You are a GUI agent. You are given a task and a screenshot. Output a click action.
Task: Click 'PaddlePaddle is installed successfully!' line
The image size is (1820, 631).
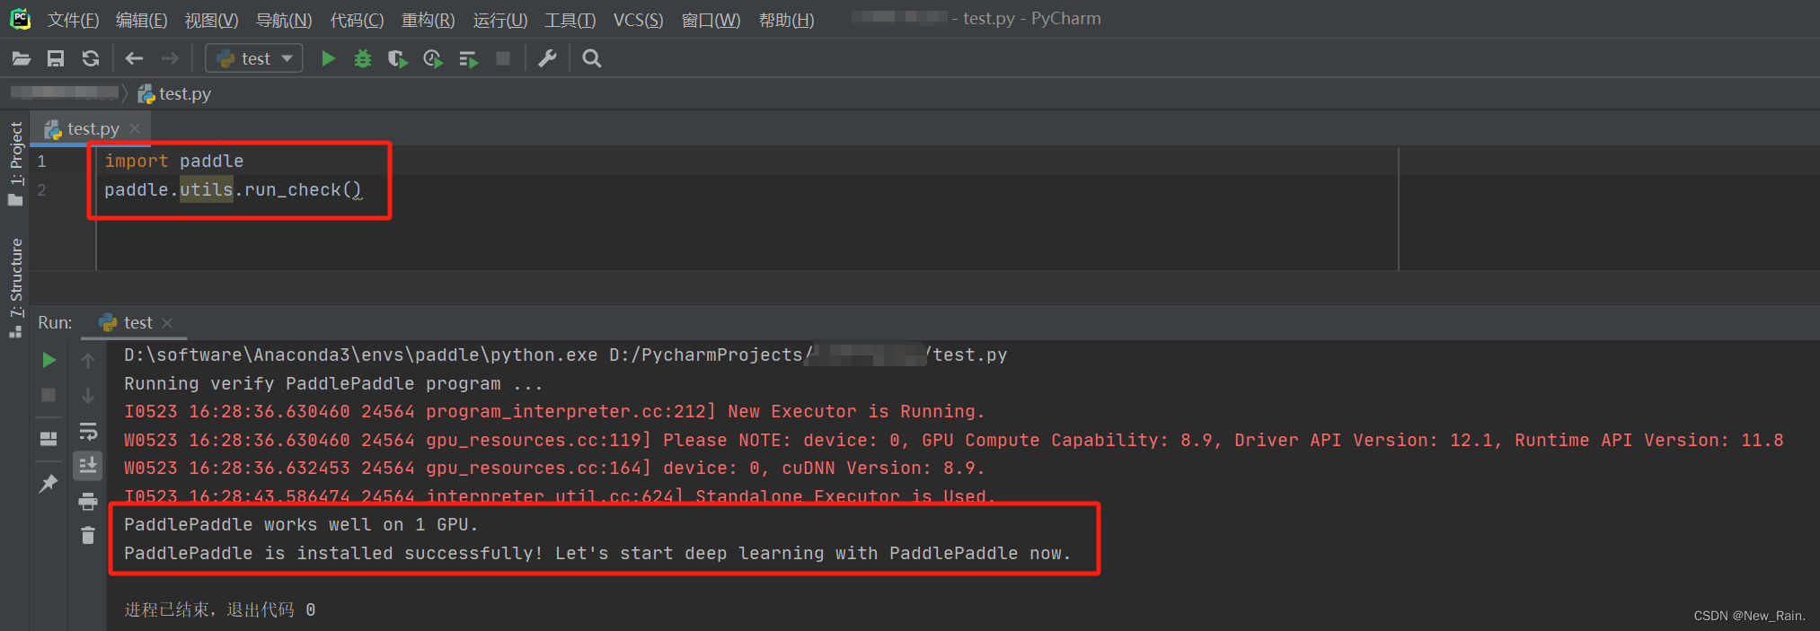[x=597, y=554]
